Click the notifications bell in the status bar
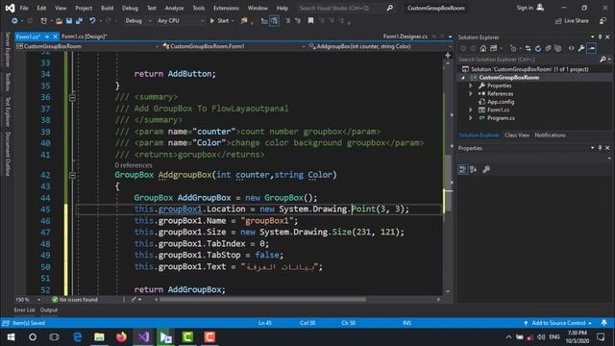The image size is (615, 346). click(604, 323)
